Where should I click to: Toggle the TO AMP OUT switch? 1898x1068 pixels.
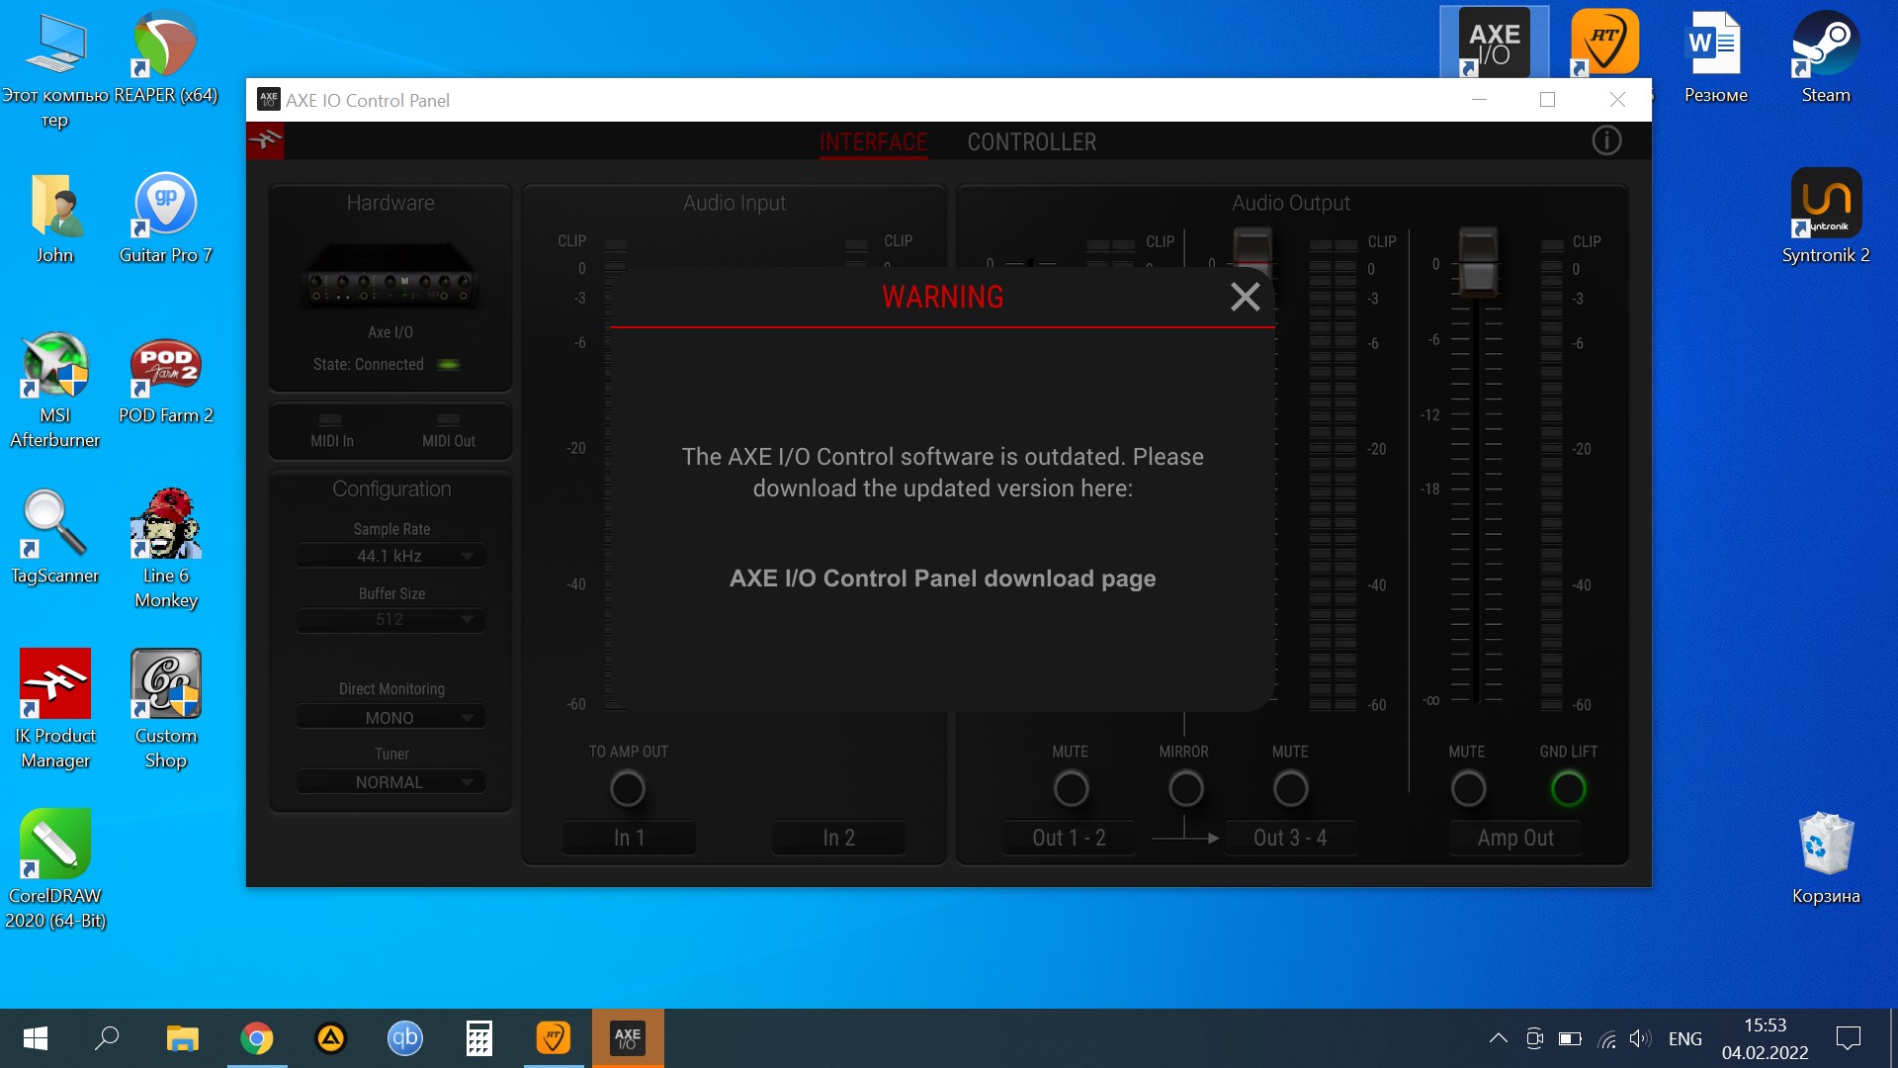(x=628, y=788)
